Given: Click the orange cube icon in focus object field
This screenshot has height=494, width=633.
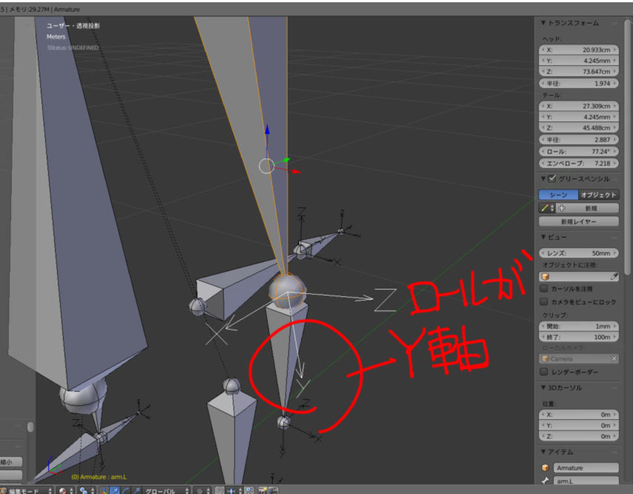Looking at the screenshot, I should coord(545,276).
